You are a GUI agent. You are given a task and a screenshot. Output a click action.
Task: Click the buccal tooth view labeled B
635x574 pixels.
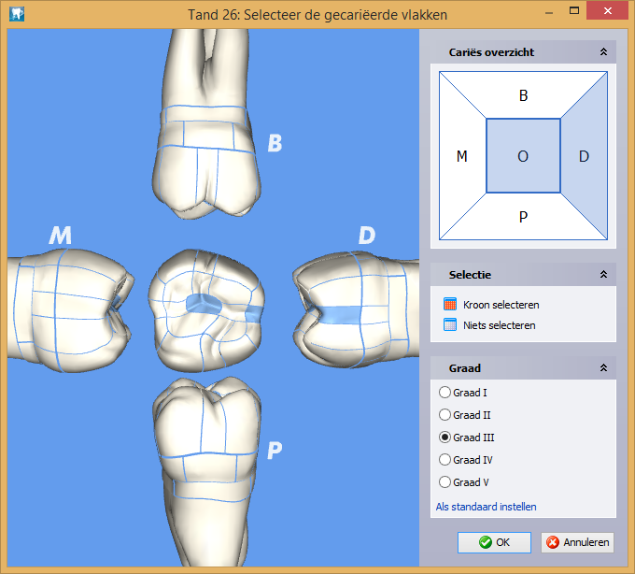[x=206, y=123]
